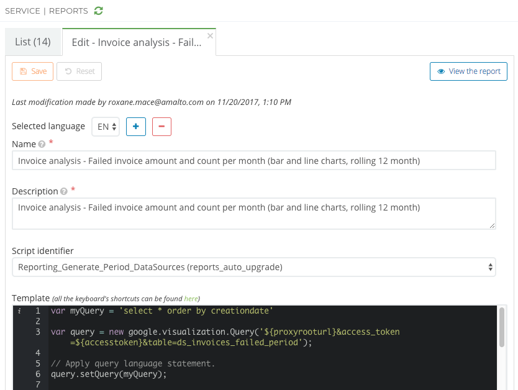Close the Edit Invoice analysis tab
This screenshot has height=390, width=518.
[x=210, y=36]
